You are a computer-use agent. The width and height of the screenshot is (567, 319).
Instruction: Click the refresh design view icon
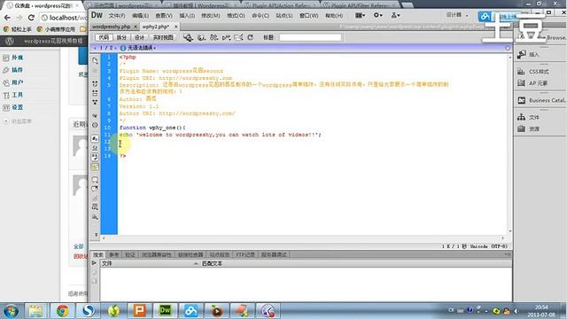[x=250, y=37]
